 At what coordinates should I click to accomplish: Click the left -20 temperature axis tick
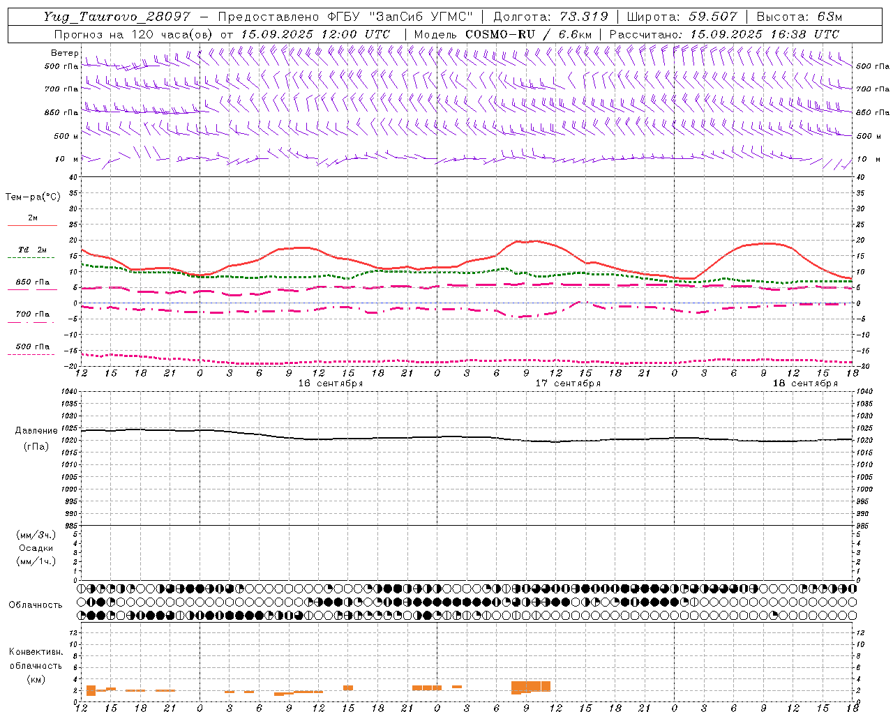pyautogui.click(x=70, y=366)
